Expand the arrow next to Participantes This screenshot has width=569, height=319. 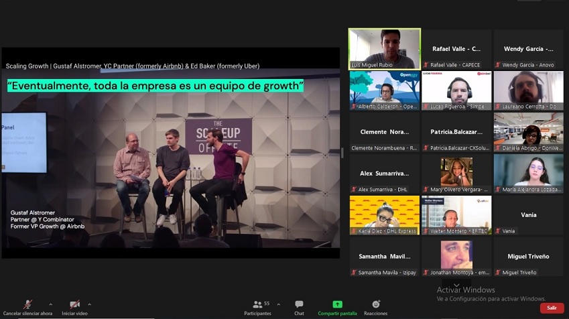278,304
